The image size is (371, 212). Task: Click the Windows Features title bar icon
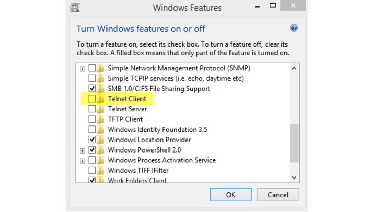pyautogui.click(x=75, y=8)
